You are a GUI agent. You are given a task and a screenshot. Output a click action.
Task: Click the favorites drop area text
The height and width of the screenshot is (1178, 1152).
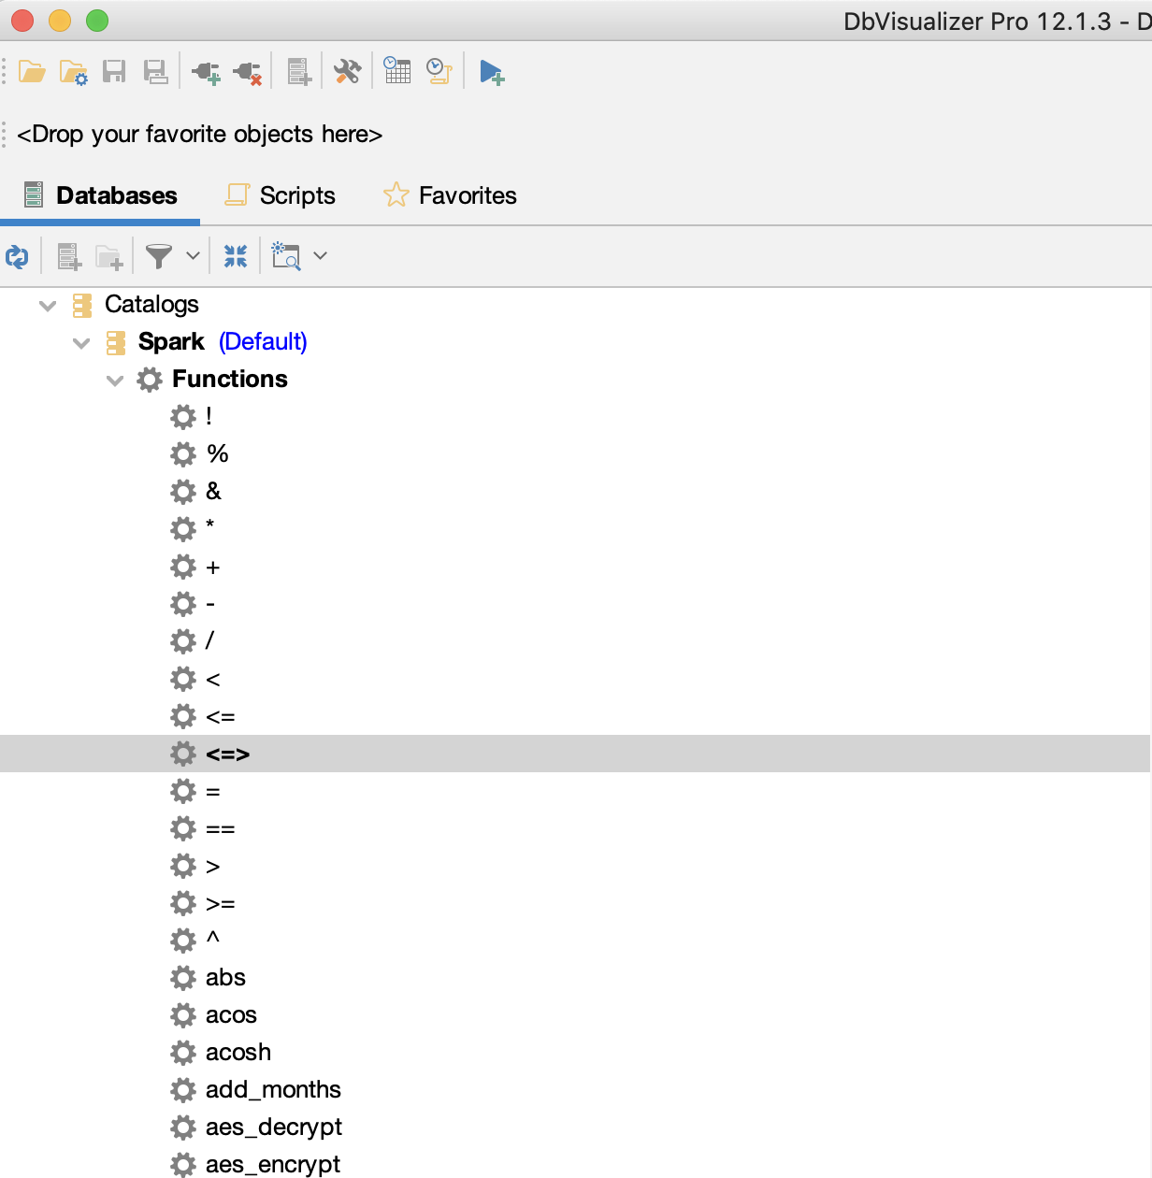coord(200,134)
